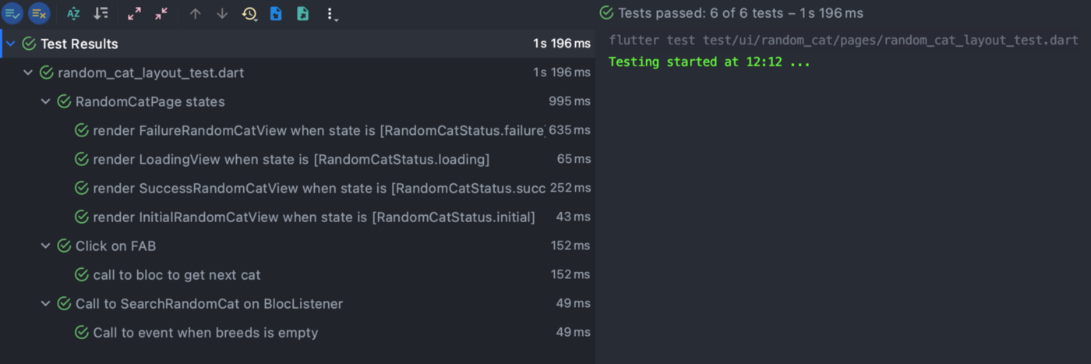Viewport: 1091px width, 364px height.
Task: Click the flutter test command line
Action: (x=843, y=41)
